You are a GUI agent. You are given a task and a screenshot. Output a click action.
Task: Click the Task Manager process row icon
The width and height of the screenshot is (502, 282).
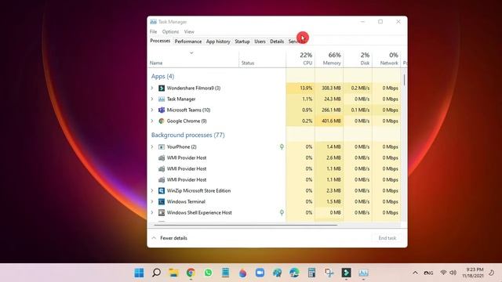(x=162, y=99)
